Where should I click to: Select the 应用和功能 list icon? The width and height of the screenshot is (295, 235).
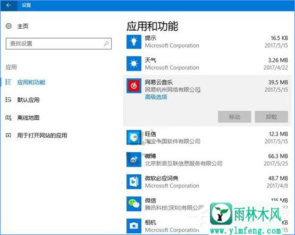(8, 82)
